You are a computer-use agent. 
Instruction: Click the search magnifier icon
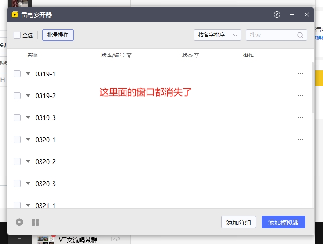click(301, 35)
